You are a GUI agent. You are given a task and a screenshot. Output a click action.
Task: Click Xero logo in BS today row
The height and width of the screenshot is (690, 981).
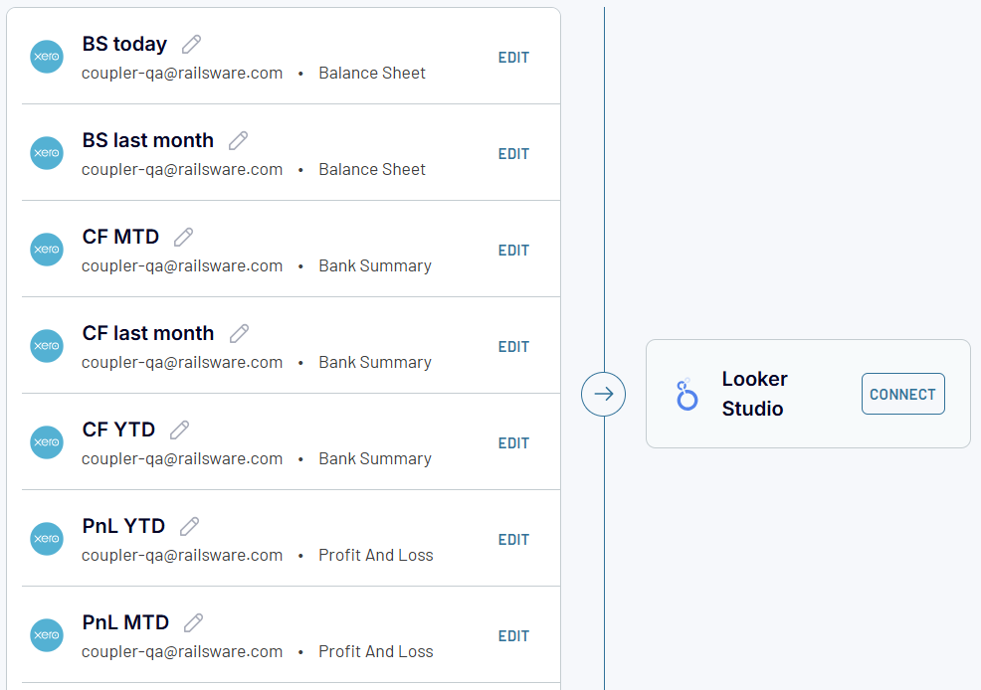[x=47, y=57]
